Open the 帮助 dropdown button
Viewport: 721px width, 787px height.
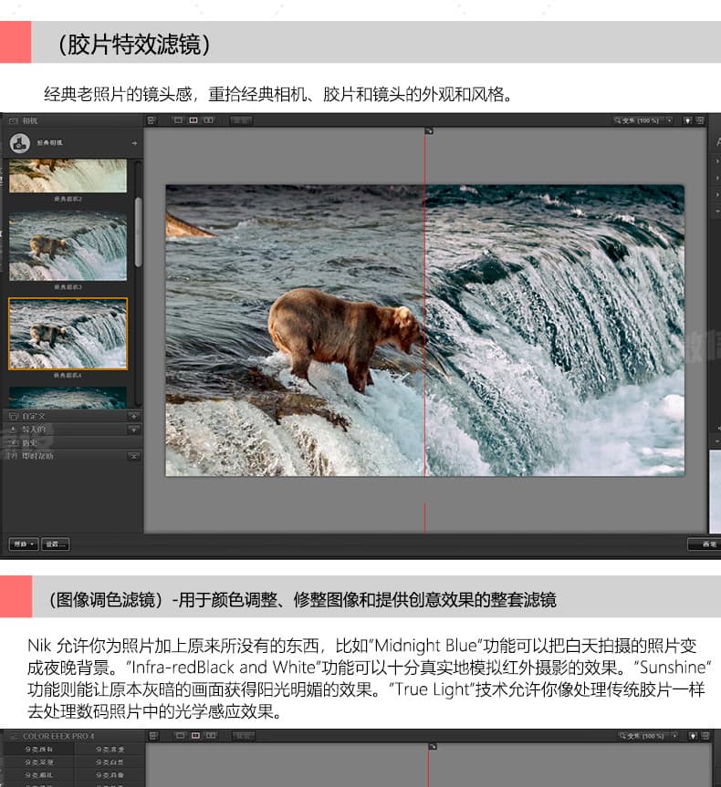(23, 544)
